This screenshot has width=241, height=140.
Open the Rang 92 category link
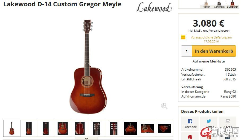tap(230, 92)
